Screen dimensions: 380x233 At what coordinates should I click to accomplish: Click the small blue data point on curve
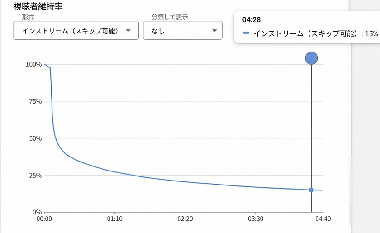[311, 190]
